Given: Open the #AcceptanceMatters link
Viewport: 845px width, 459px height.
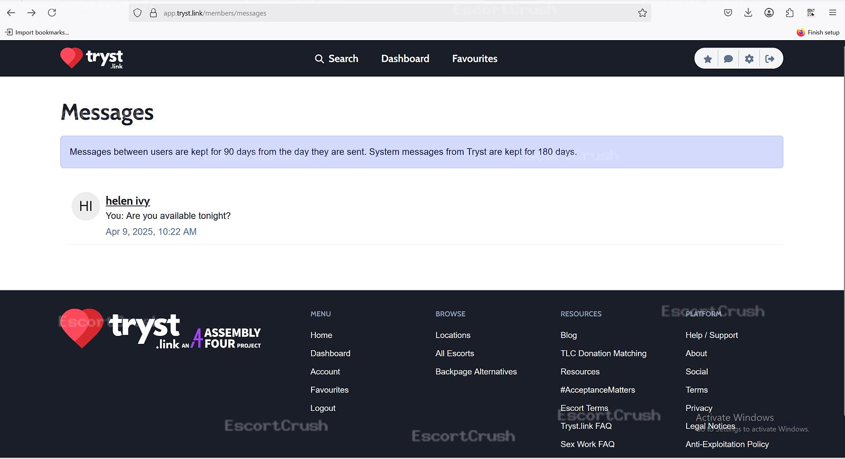Looking at the screenshot, I should [x=598, y=390].
